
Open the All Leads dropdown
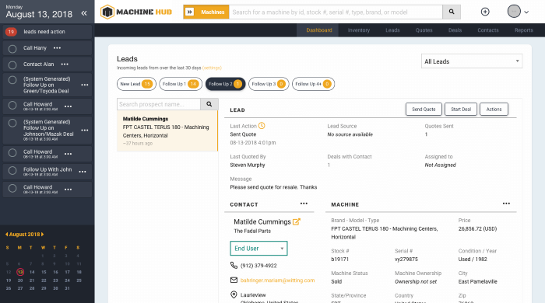pyautogui.click(x=472, y=61)
